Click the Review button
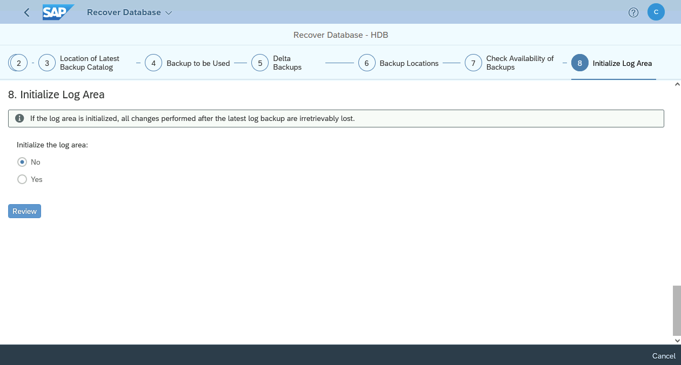The width and height of the screenshot is (681, 365). 24,211
